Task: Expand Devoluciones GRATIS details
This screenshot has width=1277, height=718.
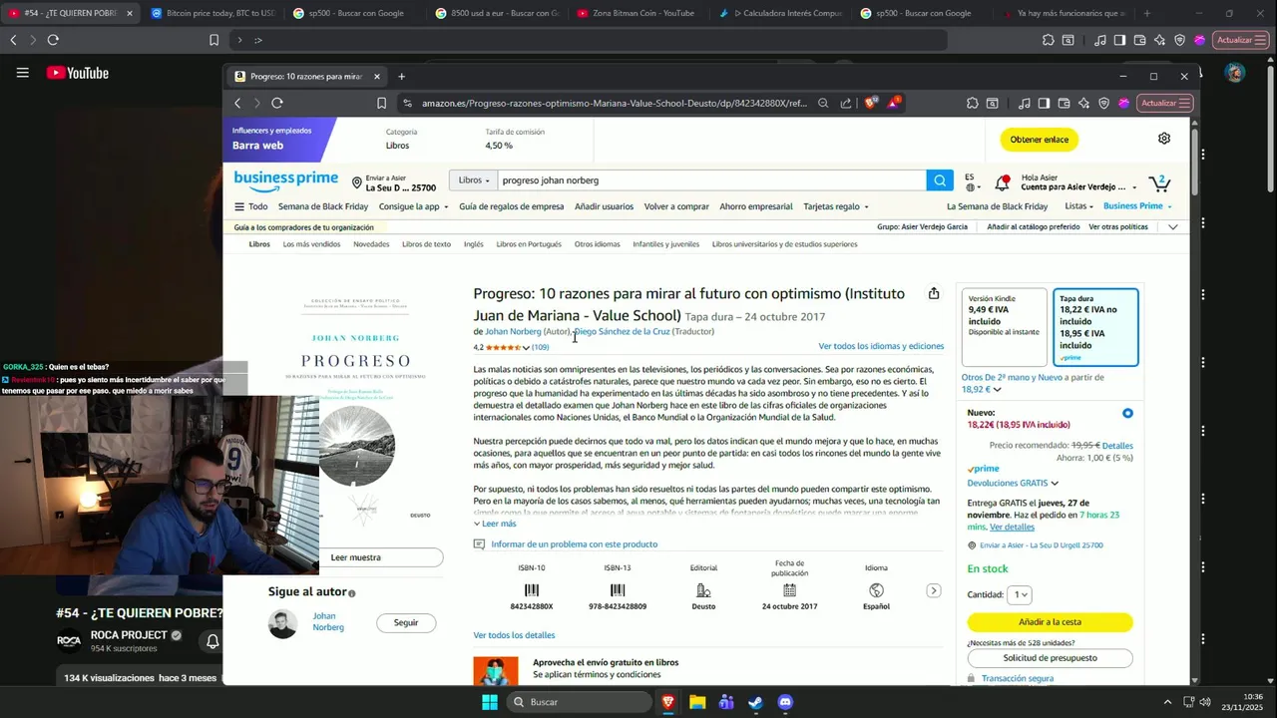Action: tap(1014, 483)
